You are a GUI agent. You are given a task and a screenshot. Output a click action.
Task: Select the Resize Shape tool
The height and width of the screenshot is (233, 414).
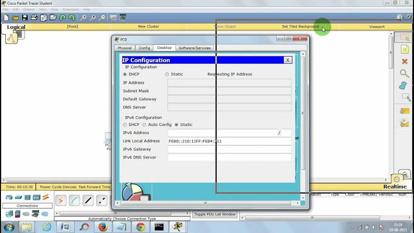(406, 97)
